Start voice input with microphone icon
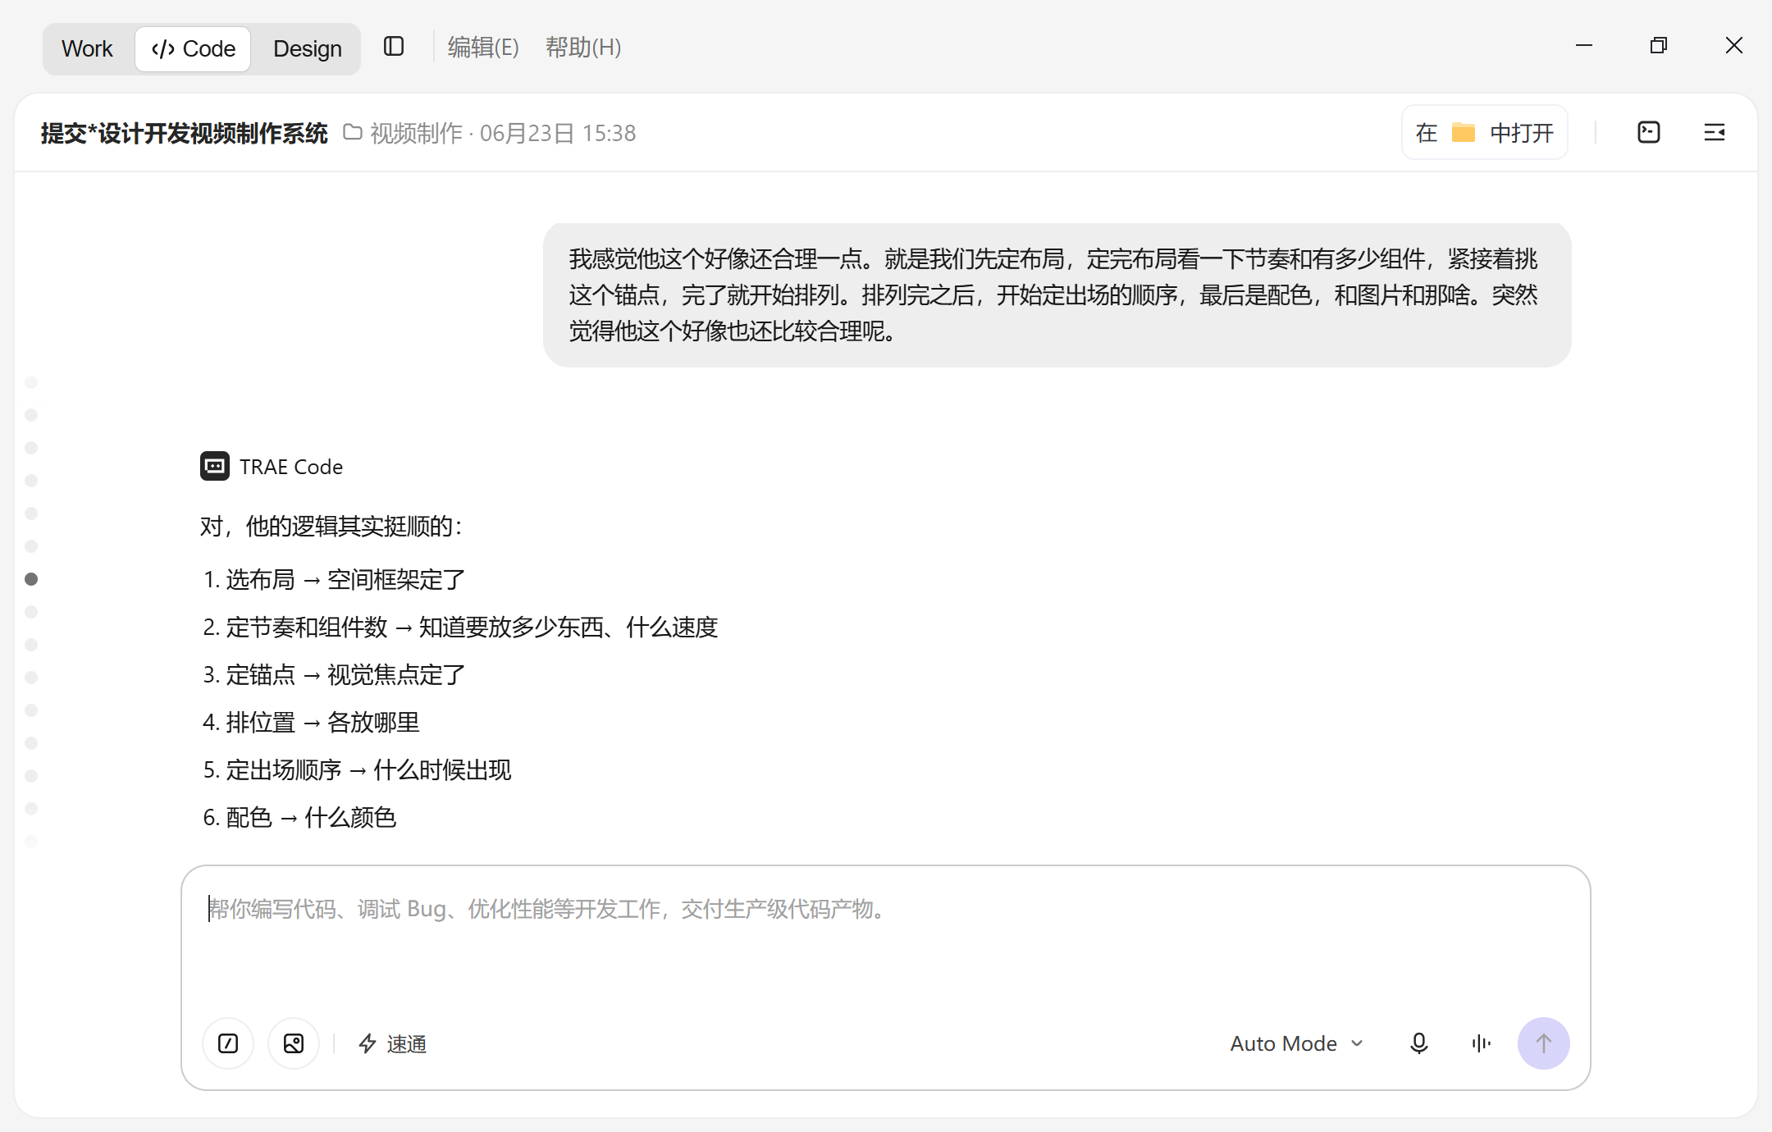1772x1132 pixels. pyautogui.click(x=1418, y=1043)
